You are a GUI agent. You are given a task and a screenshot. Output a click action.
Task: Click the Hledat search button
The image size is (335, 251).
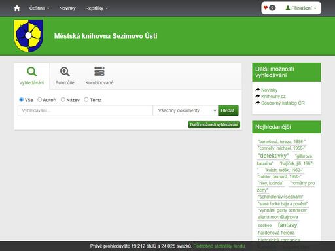tap(228, 110)
